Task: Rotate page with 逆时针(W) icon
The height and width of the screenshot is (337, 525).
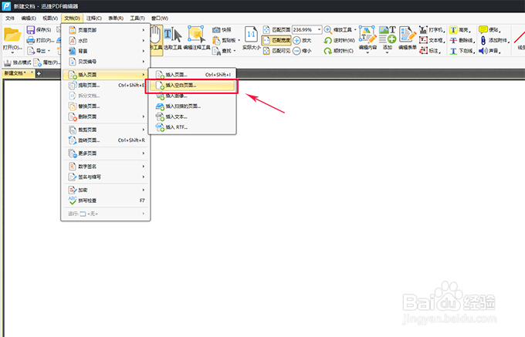Action: point(328,40)
